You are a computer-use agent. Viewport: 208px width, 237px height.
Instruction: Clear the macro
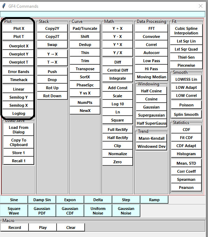pos(71,228)
